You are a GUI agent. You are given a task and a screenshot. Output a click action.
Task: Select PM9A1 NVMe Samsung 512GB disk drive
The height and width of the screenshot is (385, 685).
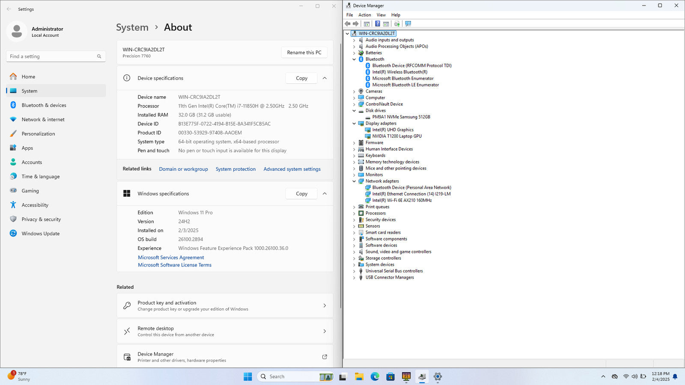tap(401, 117)
